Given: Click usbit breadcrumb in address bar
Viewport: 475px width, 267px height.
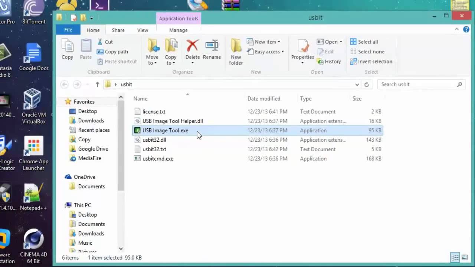Looking at the screenshot, I should click(x=126, y=85).
